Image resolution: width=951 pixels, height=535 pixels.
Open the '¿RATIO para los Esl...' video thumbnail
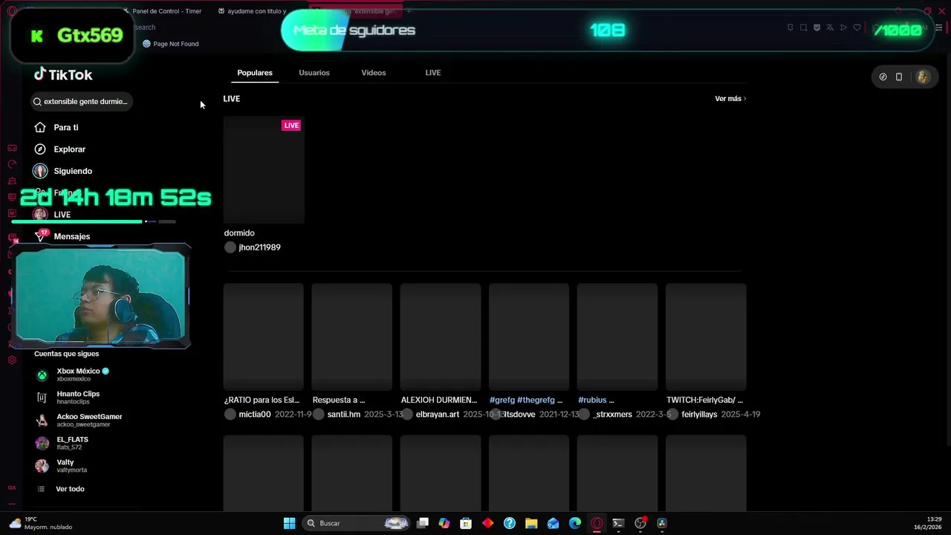click(264, 337)
